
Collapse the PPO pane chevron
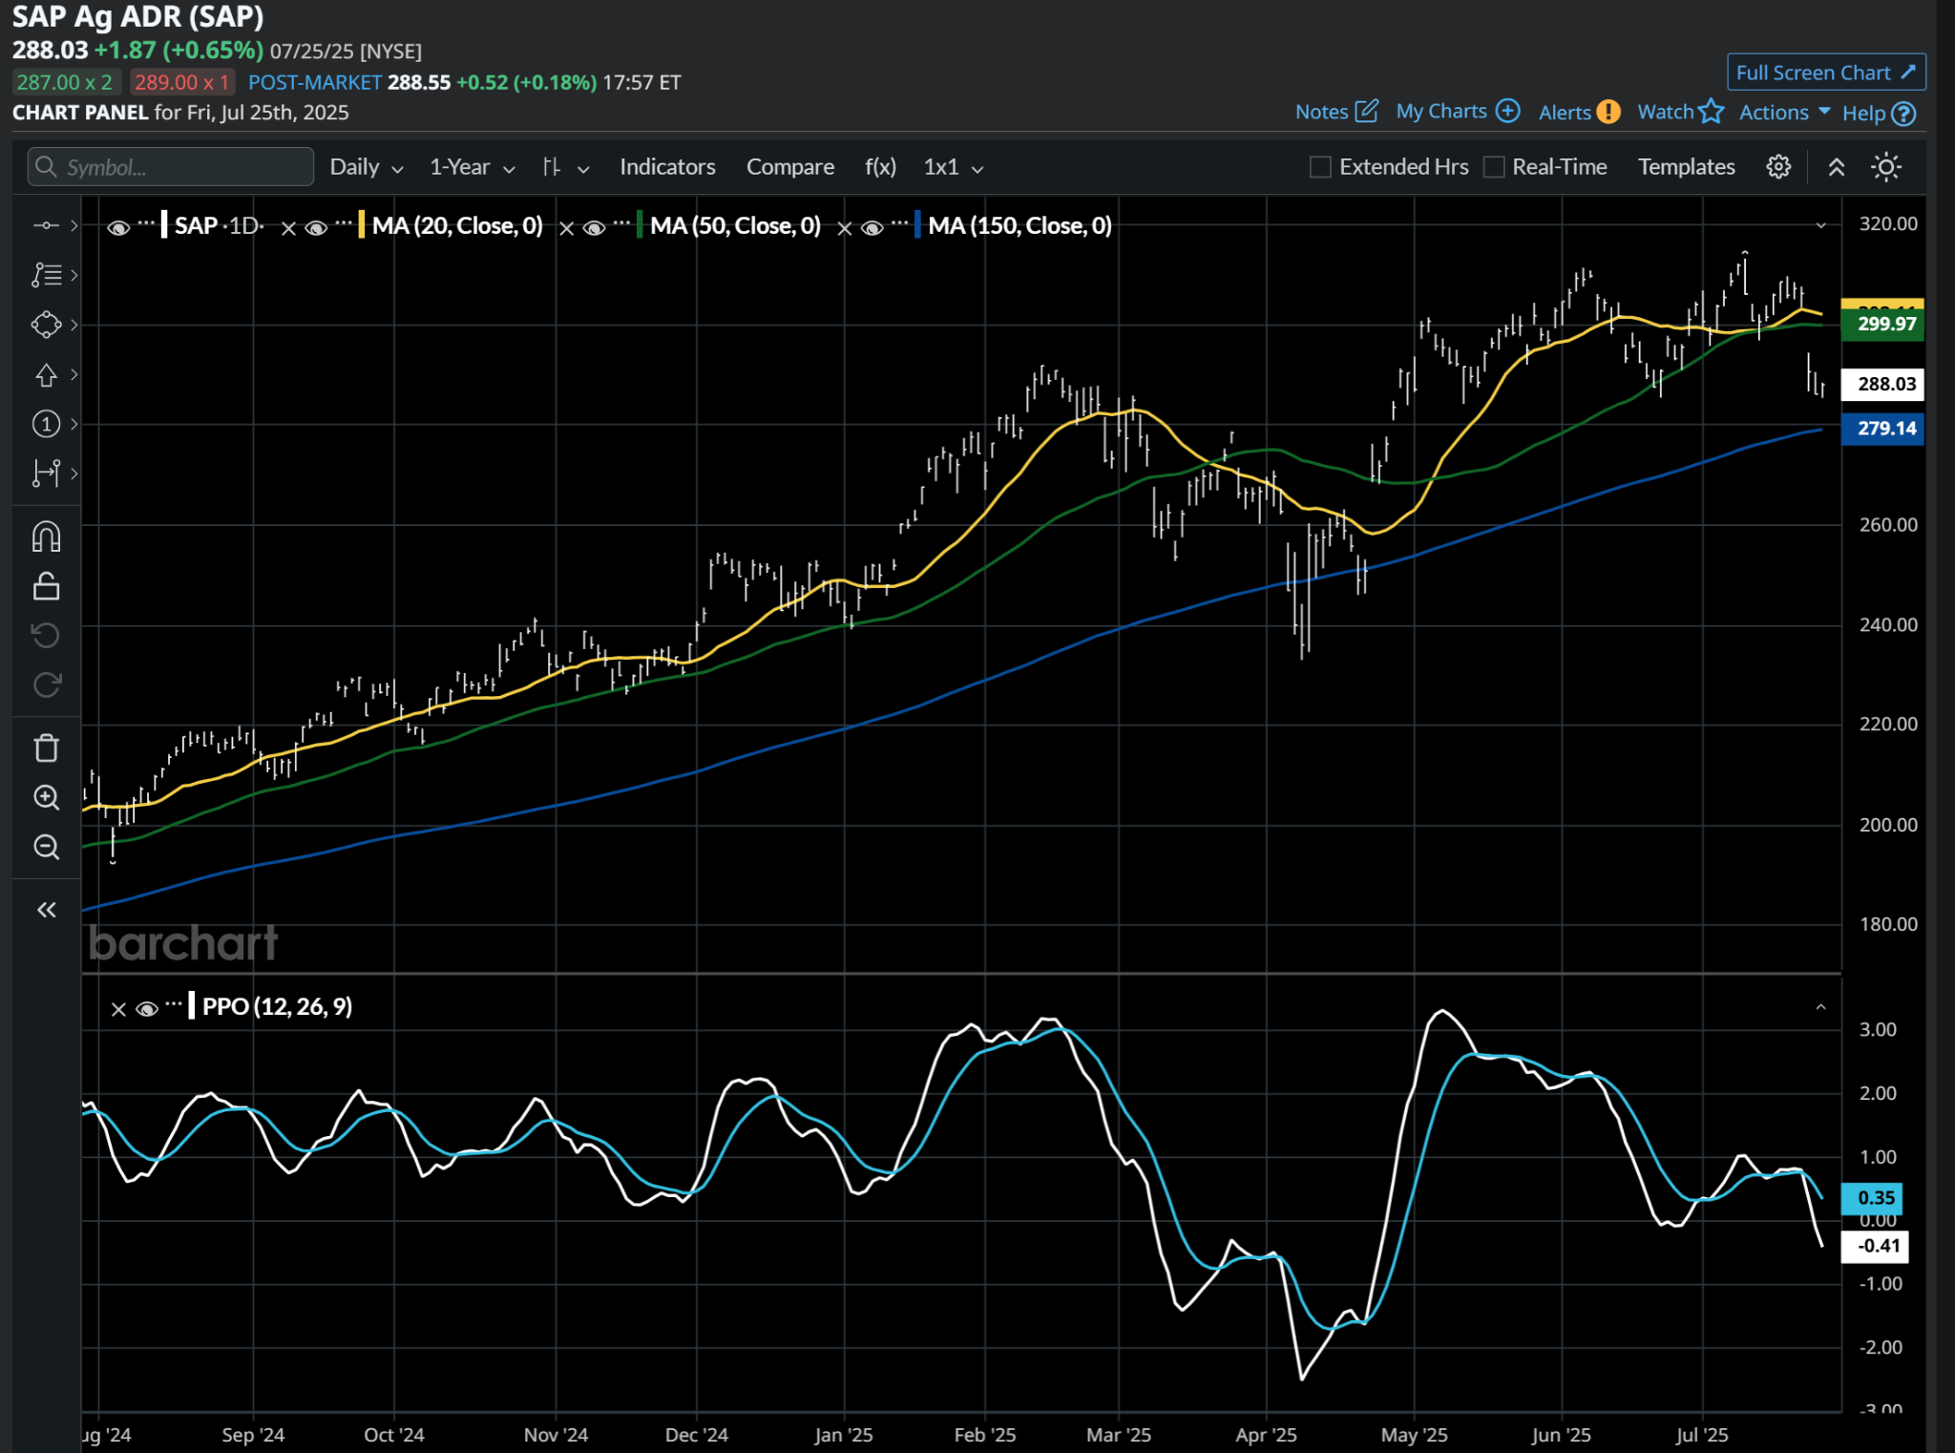pos(1820,1007)
